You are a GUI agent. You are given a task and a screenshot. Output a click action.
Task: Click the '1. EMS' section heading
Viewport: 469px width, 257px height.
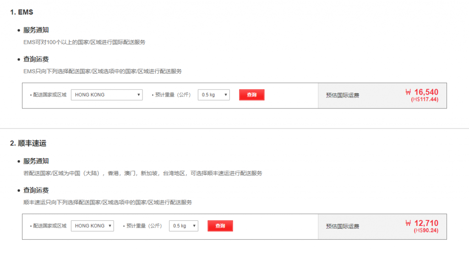click(22, 12)
